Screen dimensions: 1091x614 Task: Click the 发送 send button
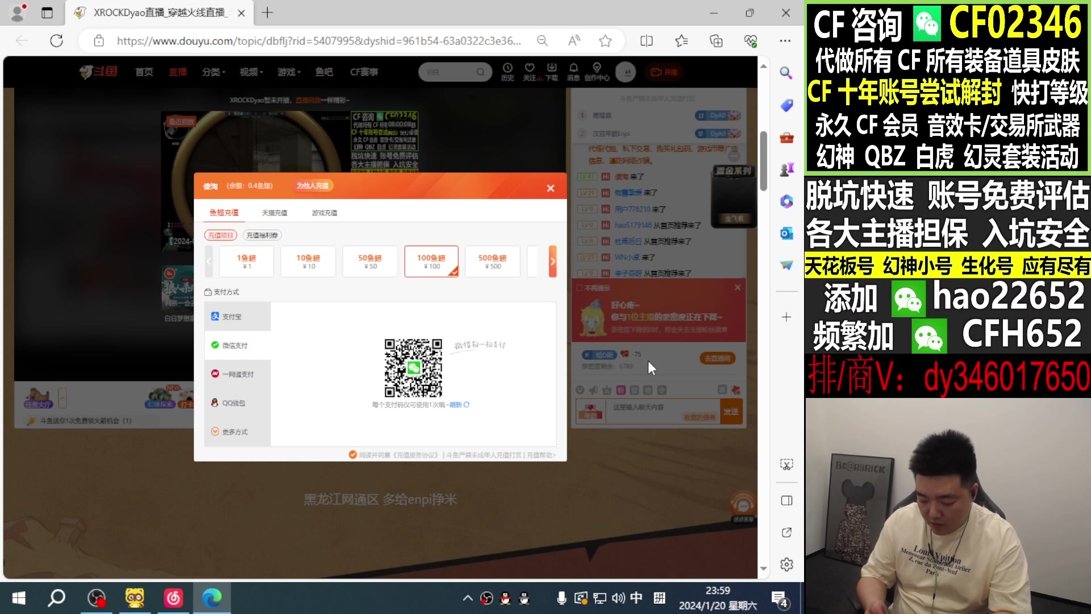(x=731, y=412)
